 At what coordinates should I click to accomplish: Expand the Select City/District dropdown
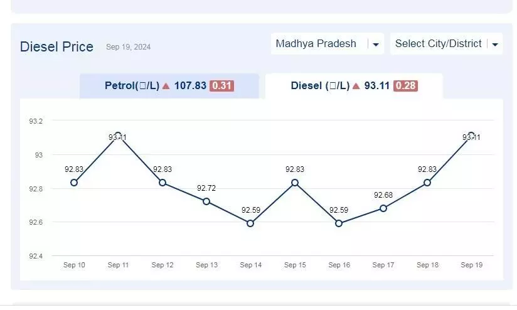click(447, 44)
